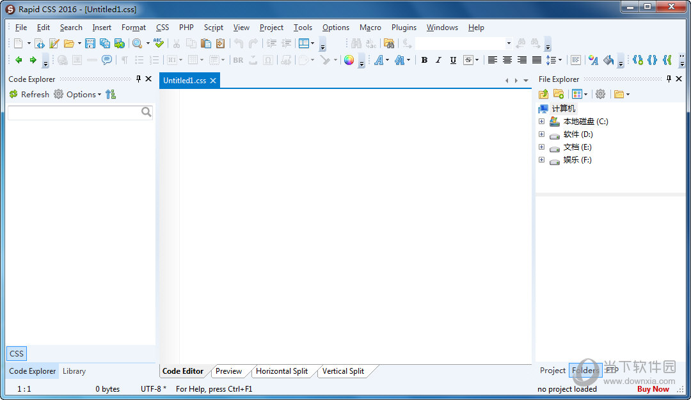Click the Code Explorer search field
691x400 pixels.
(x=74, y=113)
